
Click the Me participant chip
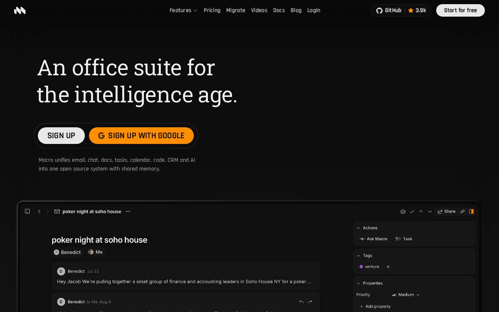click(x=95, y=252)
